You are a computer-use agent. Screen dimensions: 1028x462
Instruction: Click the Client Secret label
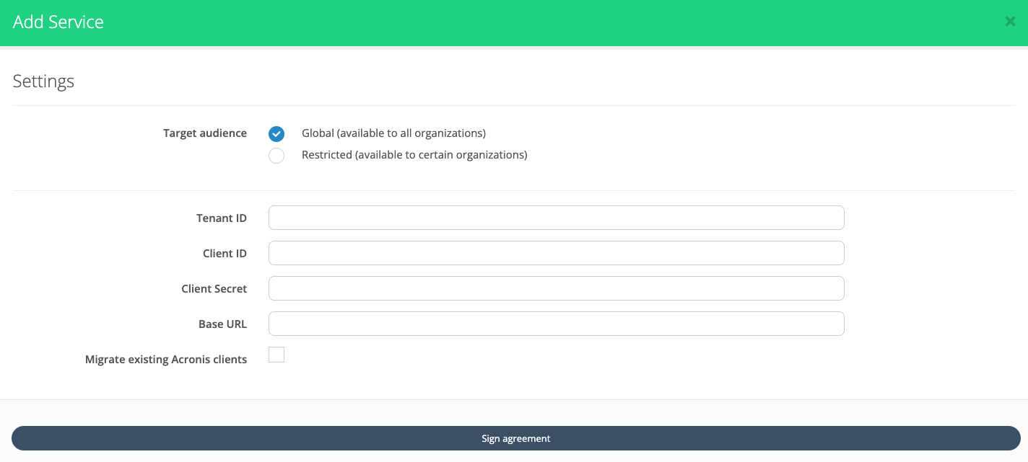click(214, 289)
